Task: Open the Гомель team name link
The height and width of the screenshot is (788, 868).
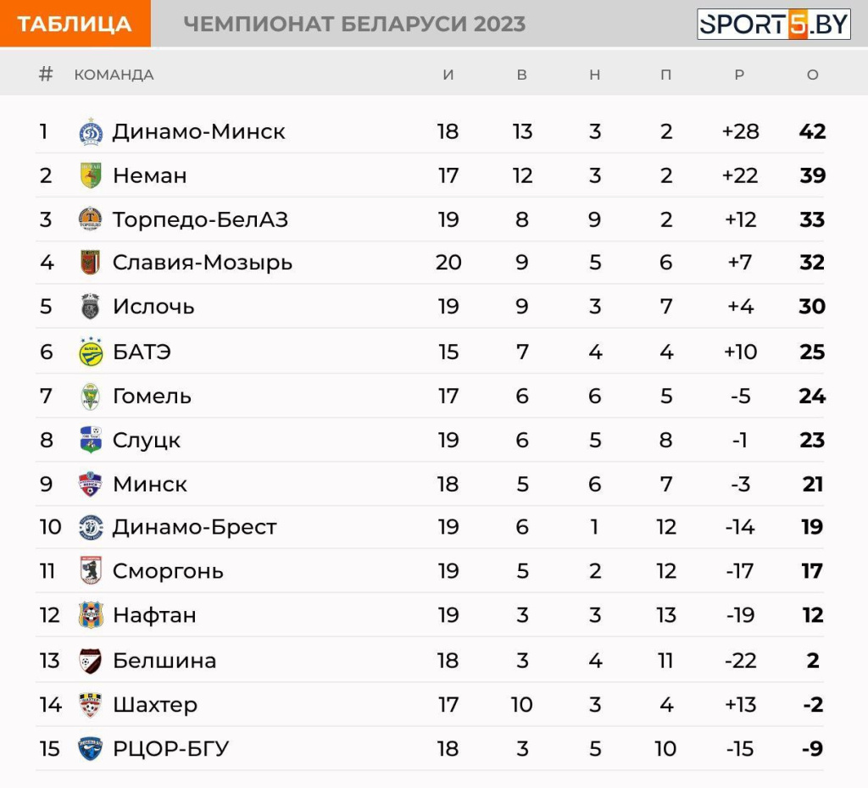Action: coord(153,397)
